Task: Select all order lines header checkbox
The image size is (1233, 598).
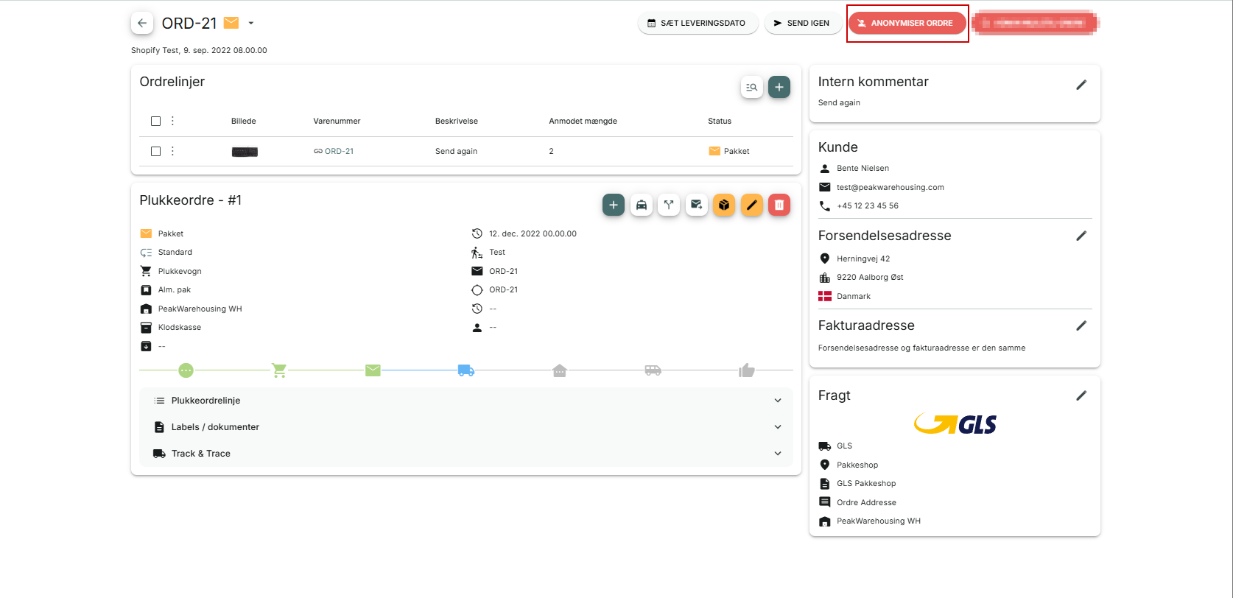Action: 155,121
